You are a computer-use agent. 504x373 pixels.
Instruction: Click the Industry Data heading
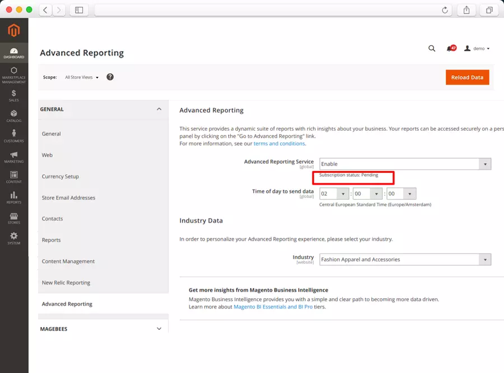pyautogui.click(x=201, y=221)
